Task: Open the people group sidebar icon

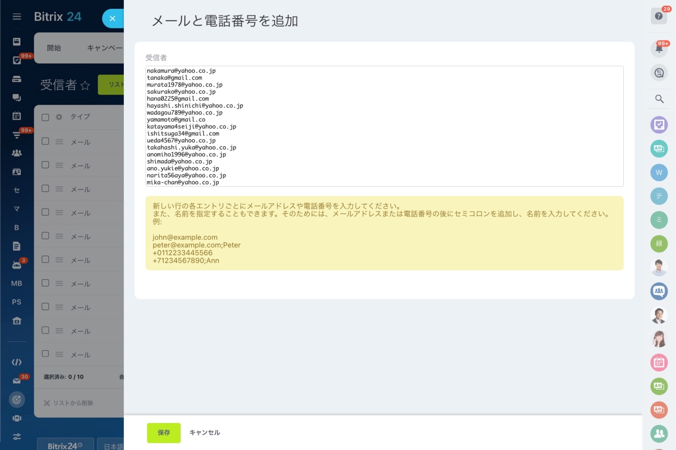Action: 17,153
